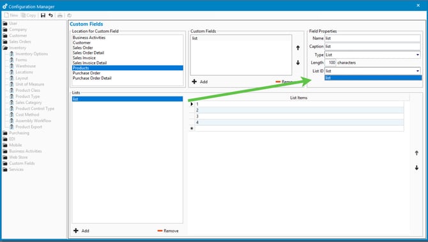The image size is (428, 242).
Task: Select Sales Order location in list
Action: pos(82,48)
